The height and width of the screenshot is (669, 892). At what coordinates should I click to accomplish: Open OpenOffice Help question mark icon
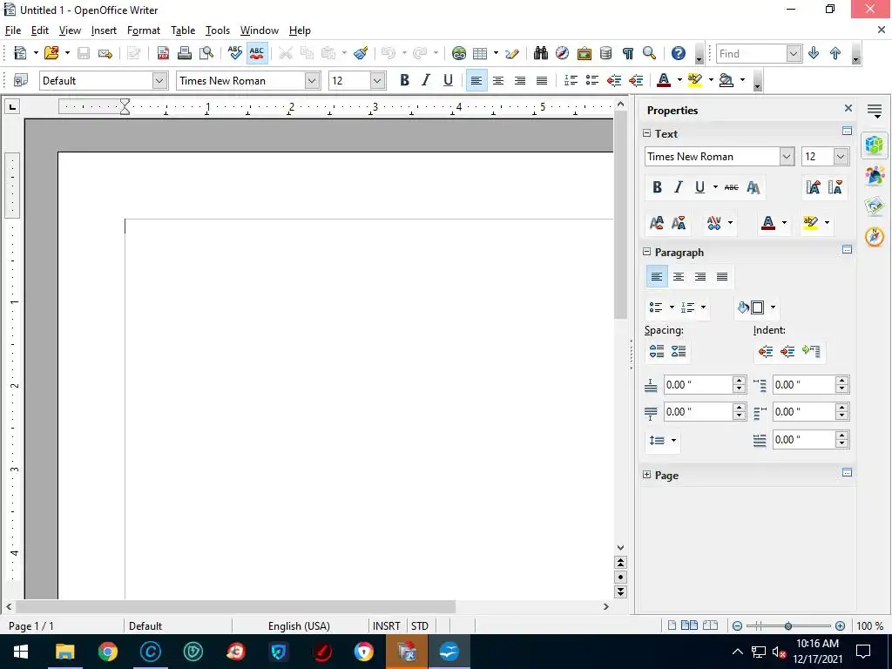678,53
